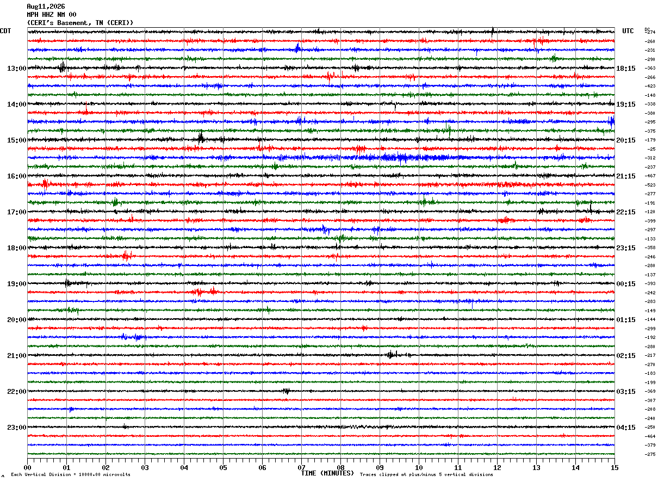Click minute tick 01 on the bottom axis
Viewport: 658px width, 482px height.
coord(66,467)
